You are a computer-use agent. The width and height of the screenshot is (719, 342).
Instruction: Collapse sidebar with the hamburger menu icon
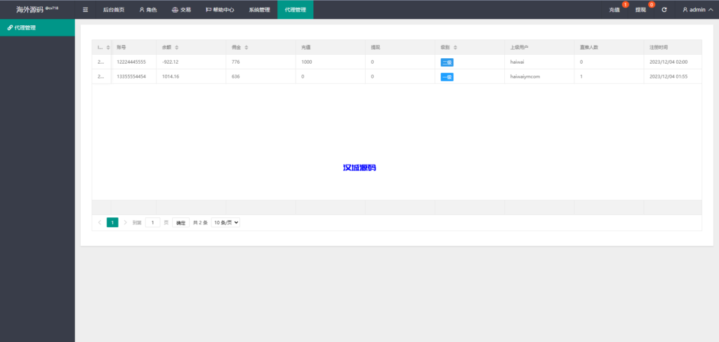[86, 10]
